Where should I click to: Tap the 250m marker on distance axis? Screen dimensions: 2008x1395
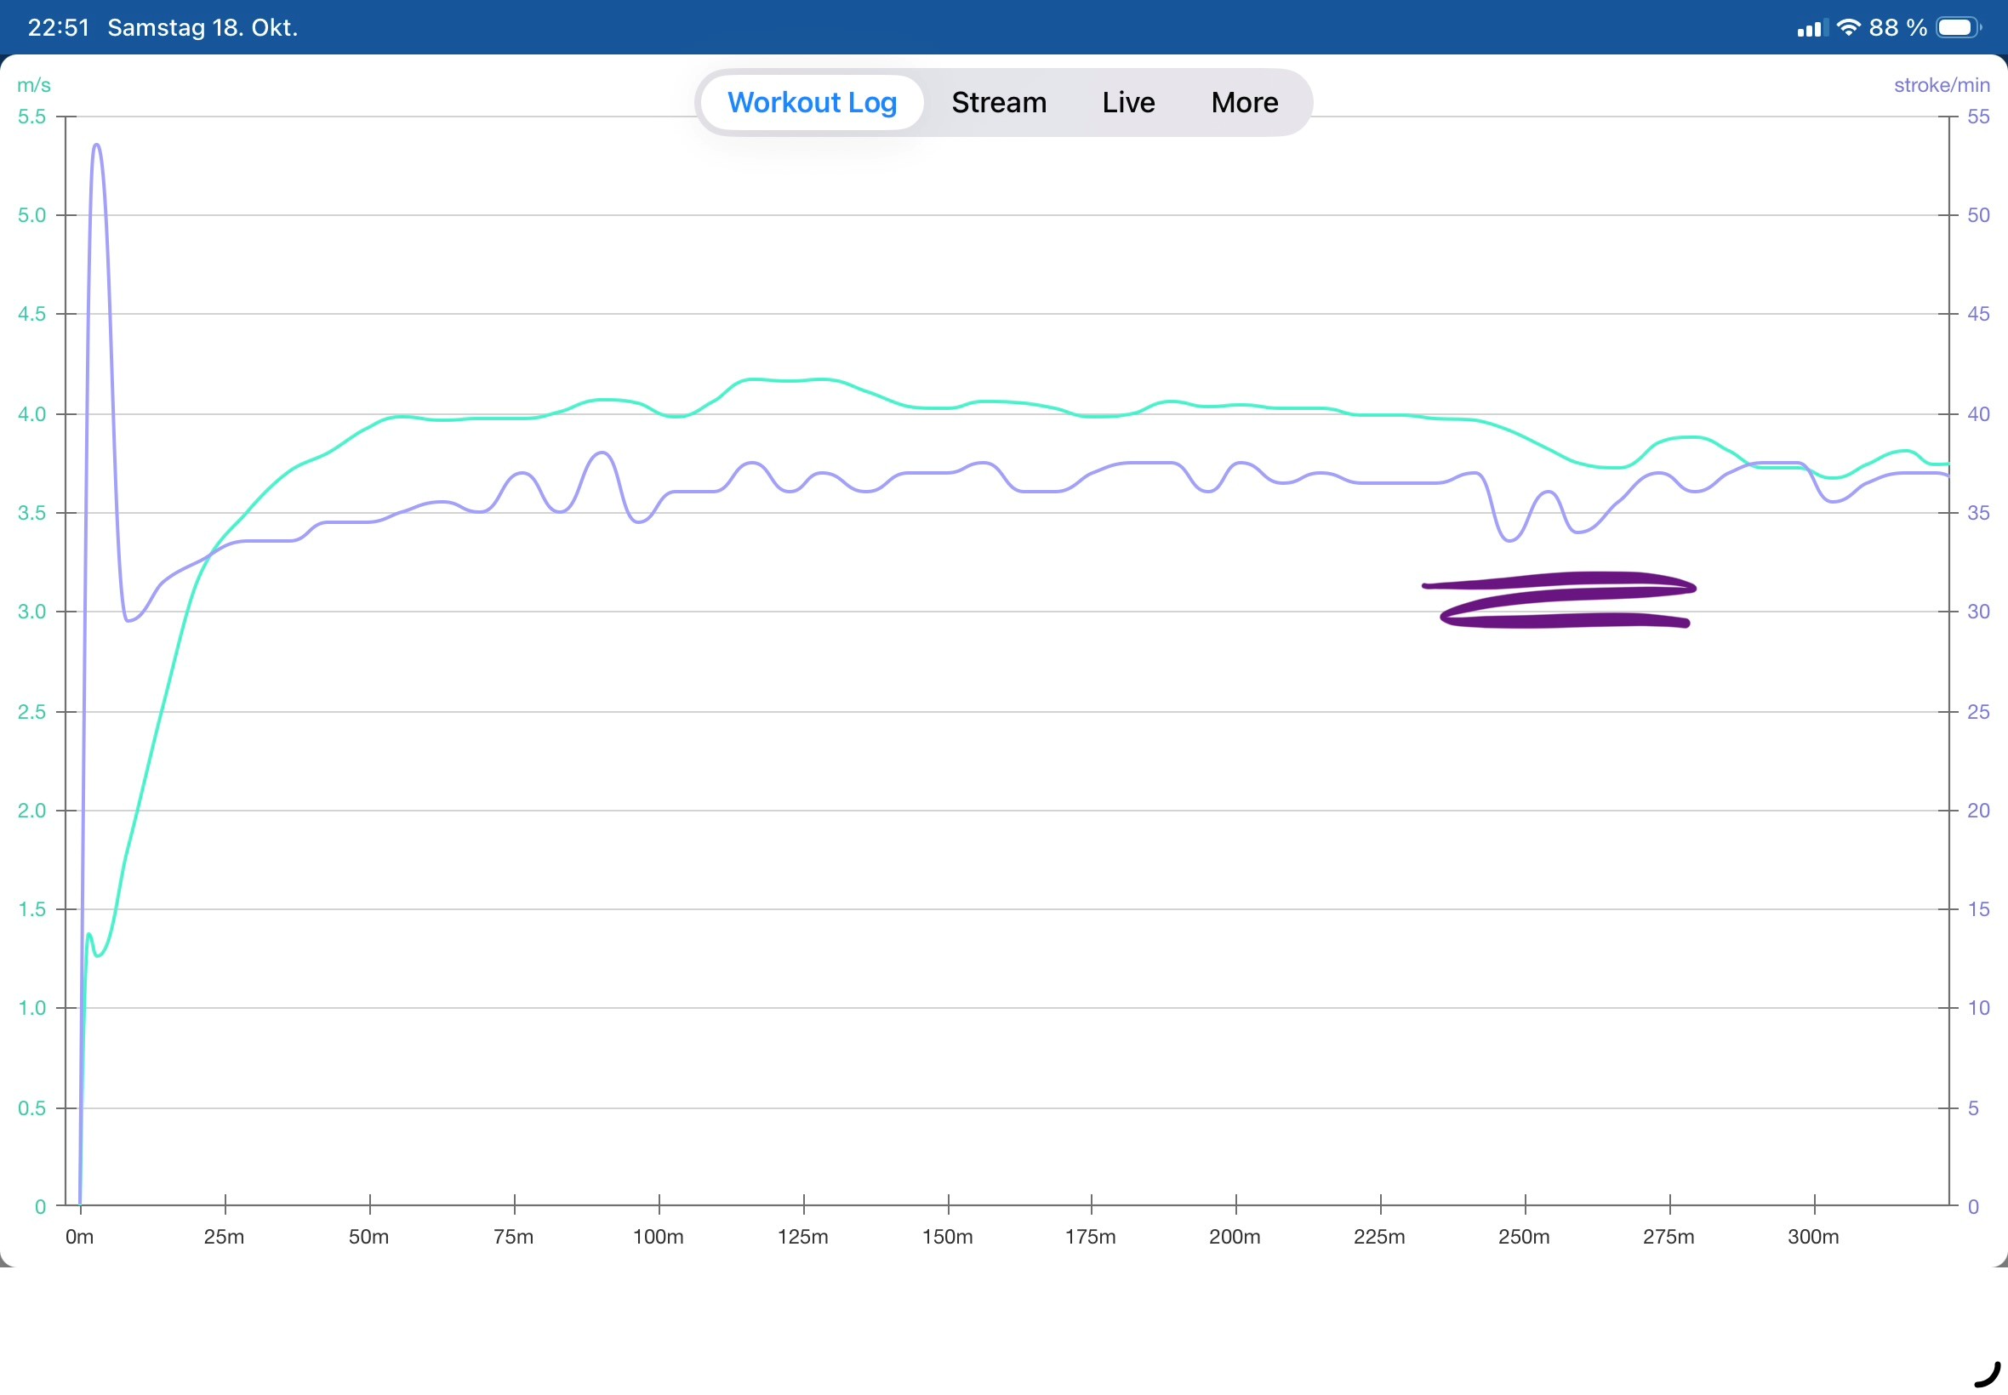click(1524, 1236)
